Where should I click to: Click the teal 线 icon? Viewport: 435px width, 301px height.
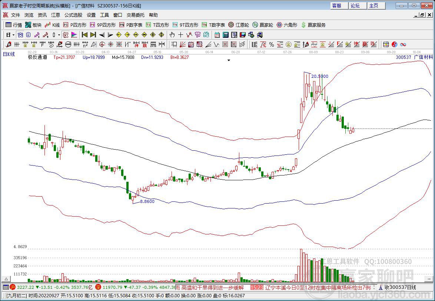(x=206, y=35)
